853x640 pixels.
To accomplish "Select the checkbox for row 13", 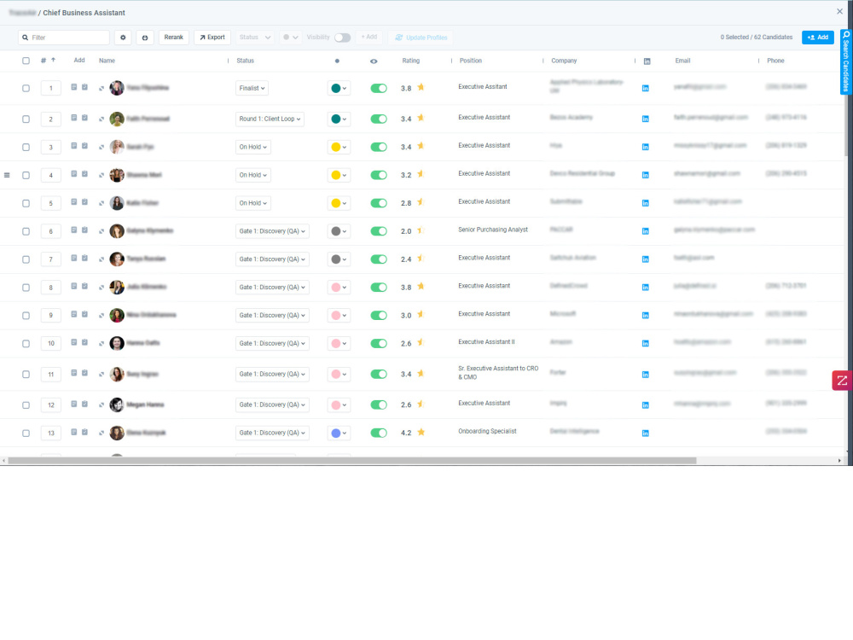I will coord(26,433).
